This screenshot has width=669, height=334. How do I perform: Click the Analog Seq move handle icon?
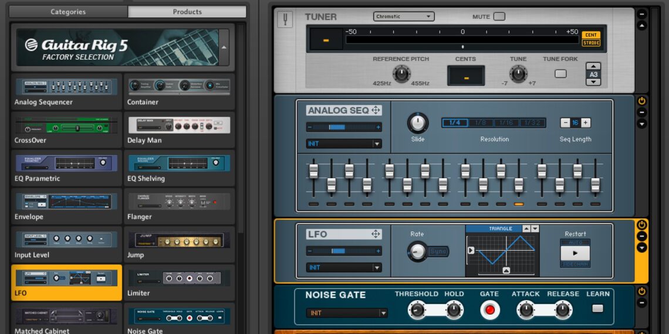376,110
